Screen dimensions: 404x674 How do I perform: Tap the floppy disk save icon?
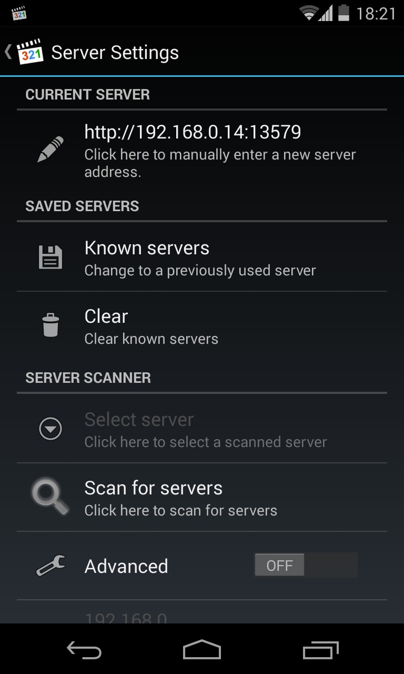tap(50, 257)
